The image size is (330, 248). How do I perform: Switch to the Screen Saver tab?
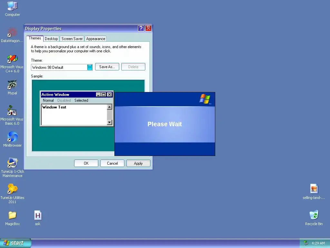(72, 39)
